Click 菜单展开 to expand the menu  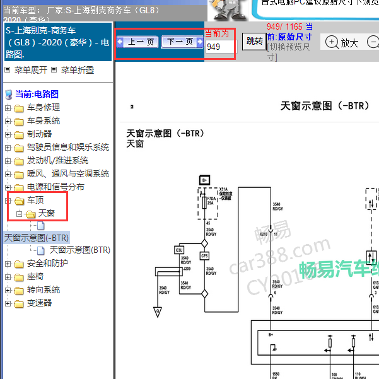tap(30, 70)
